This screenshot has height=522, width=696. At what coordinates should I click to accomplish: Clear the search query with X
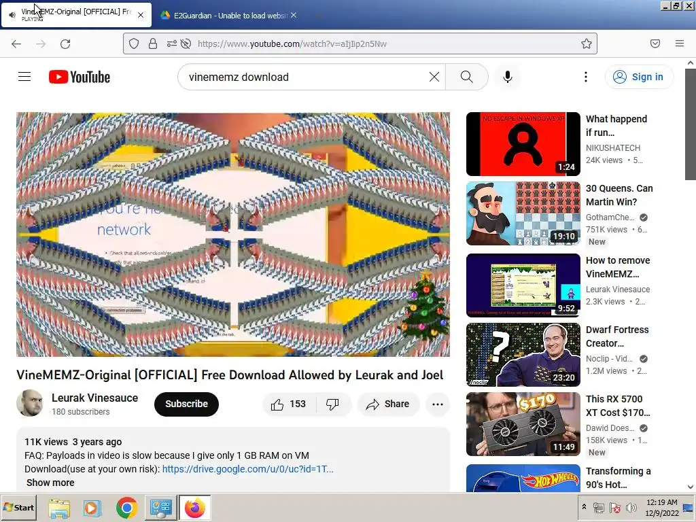(x=434, y=77)
